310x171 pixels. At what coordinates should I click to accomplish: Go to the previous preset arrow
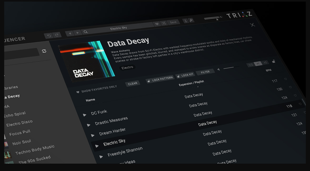coord(69,33)
